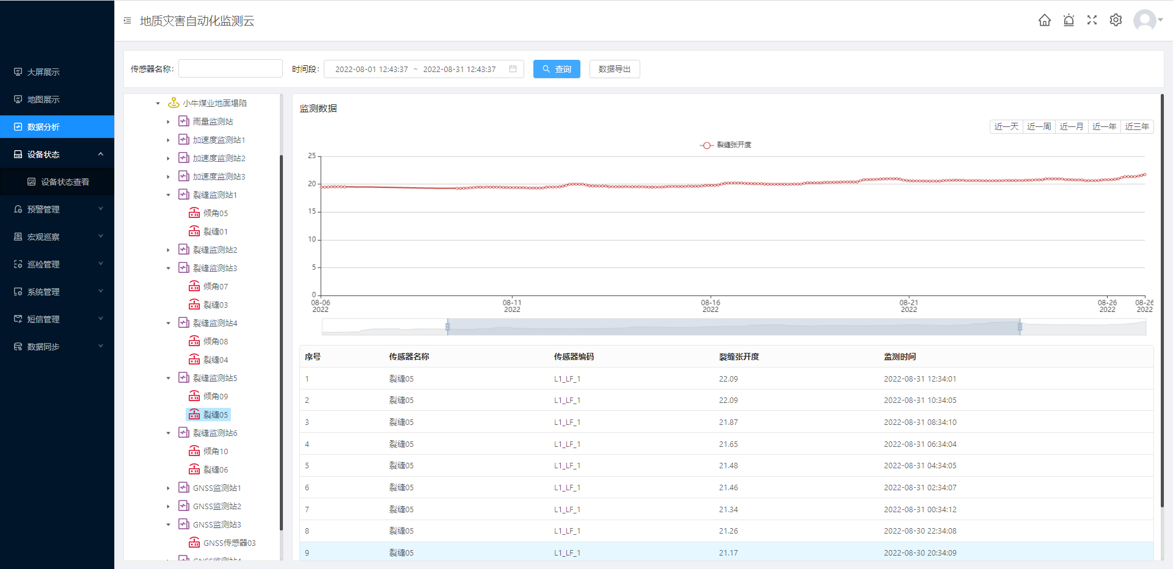Open the settings gear icon
Viewport: 1173px width, 569px height.
click(1116, 20)
